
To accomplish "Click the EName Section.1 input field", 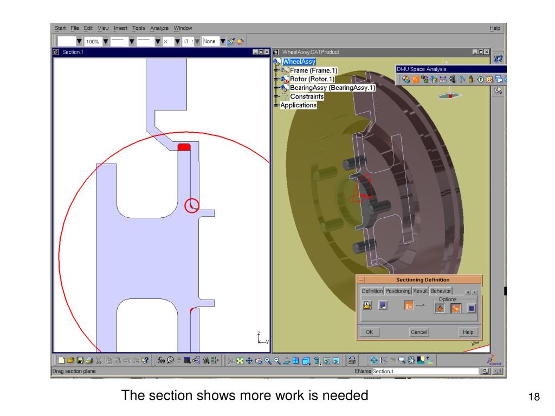I will 425,372.
